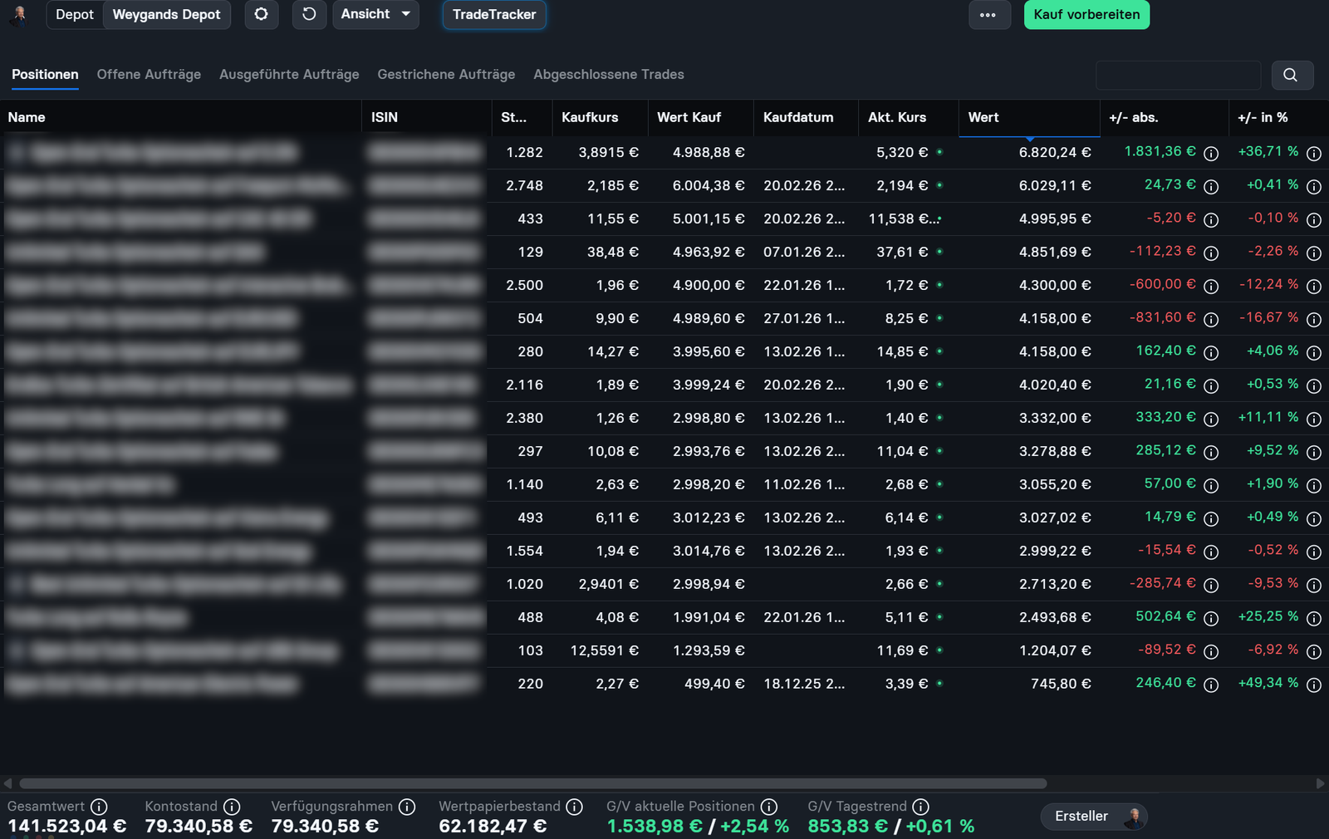Open the three-dots more options menu
Screen dimensions: 1329x839
click(988, 15)
